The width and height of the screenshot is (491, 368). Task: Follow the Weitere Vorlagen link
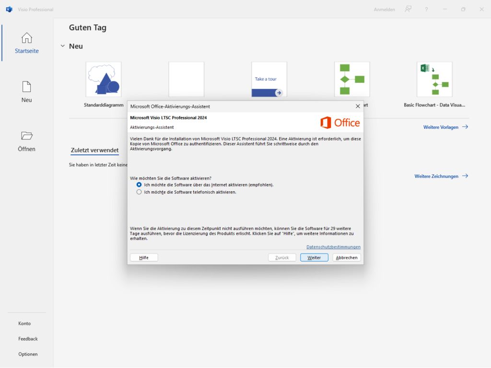pyautogui.click(x=445, y=127)
